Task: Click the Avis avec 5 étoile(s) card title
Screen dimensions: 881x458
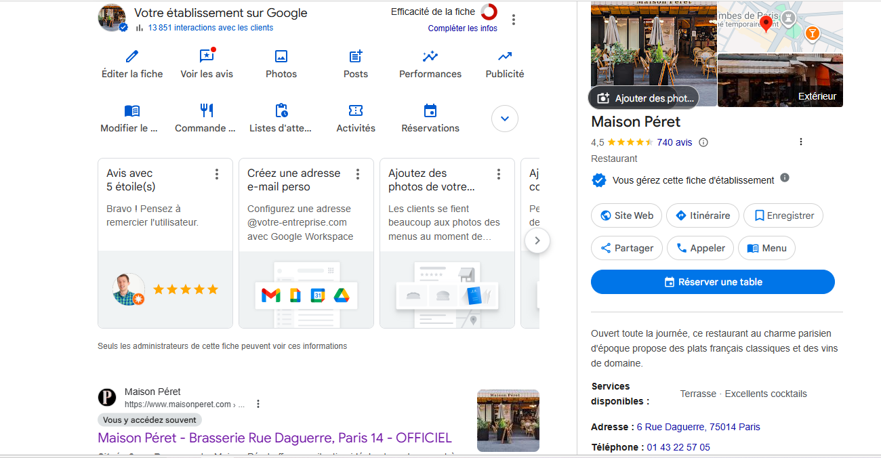Action: tap(131, 180)
